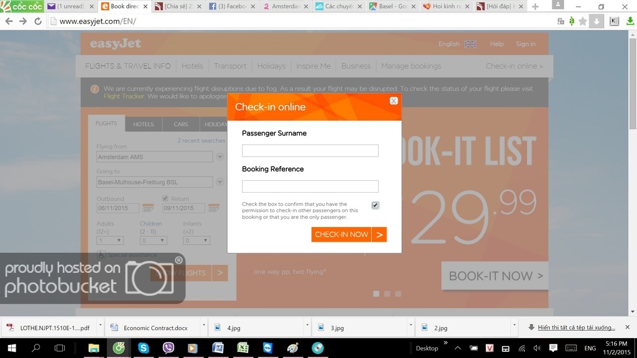Click the volume icon in system tray
Screen dimensions: 637x358
point(537,348)
